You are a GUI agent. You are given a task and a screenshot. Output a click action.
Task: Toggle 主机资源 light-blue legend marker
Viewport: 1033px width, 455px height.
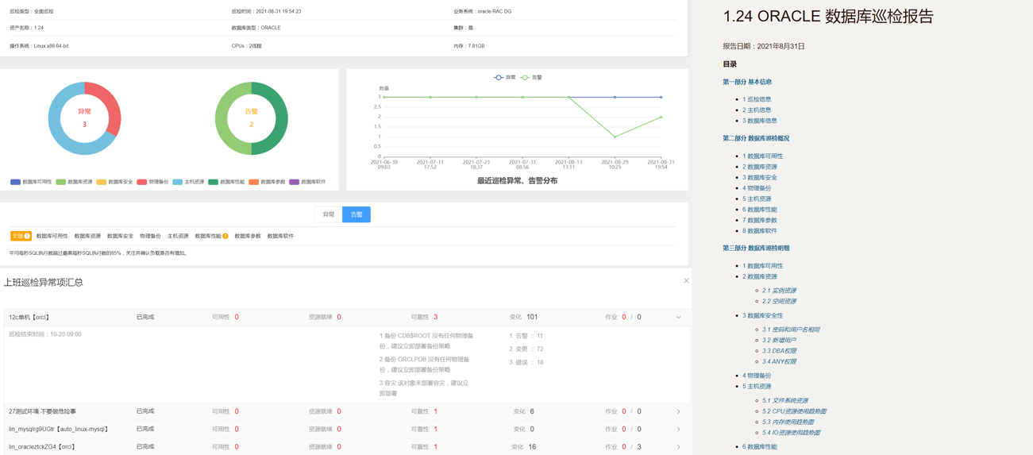point(178,182)
